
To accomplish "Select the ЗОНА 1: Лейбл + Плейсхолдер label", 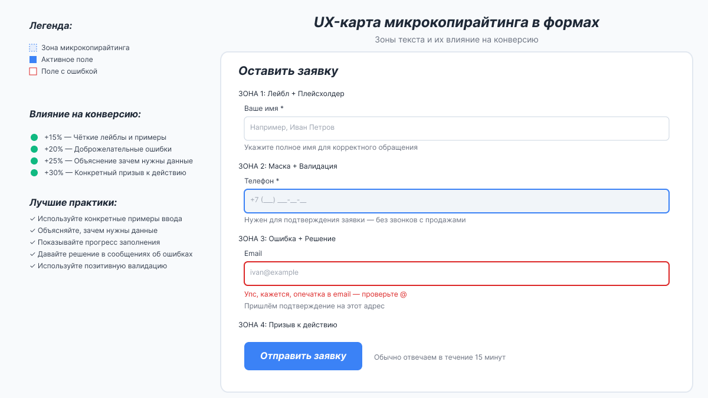I will point(291,93).
